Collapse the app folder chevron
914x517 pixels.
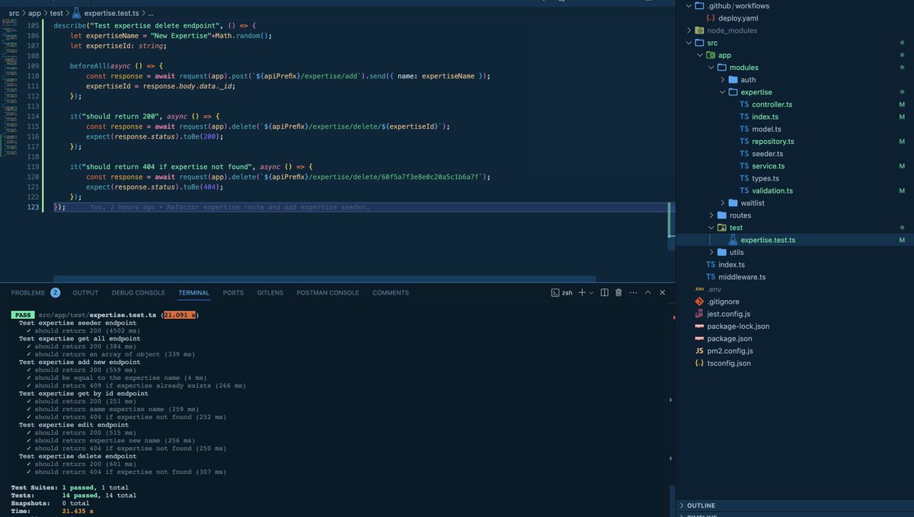(698, 55)
